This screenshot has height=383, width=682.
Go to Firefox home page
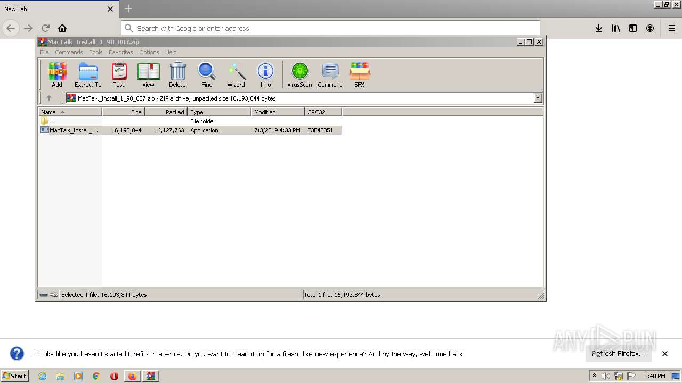pos(62,28)
